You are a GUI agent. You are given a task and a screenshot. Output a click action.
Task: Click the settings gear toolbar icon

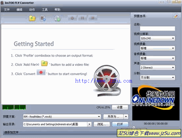tap(57, 18)
